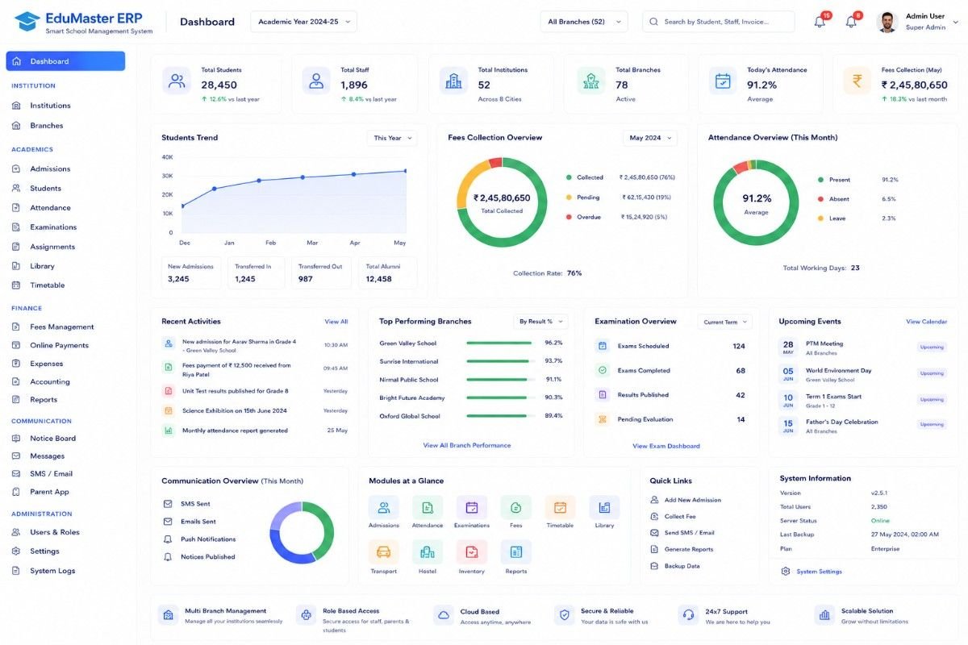Click View All Branch Performance link
968x645 pixels.
467,445
